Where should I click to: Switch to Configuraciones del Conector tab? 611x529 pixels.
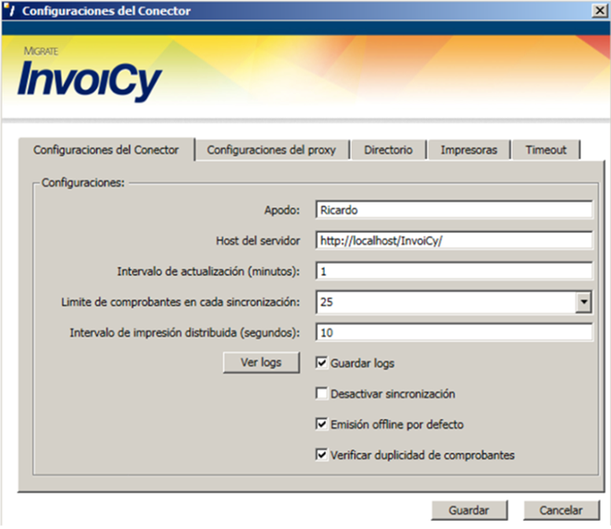(x=106, y=150)
